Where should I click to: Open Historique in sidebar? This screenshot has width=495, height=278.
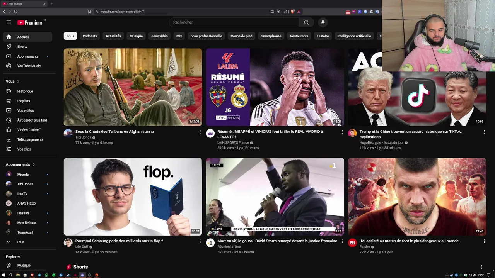[28, 91]
